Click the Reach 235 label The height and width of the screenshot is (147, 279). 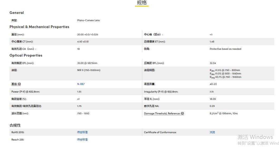[18, 140]
